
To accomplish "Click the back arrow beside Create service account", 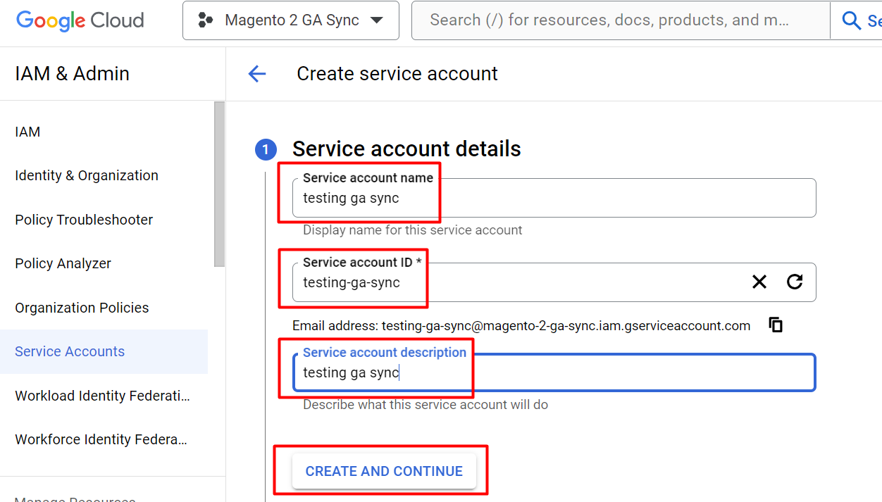I will click(257, 74).
